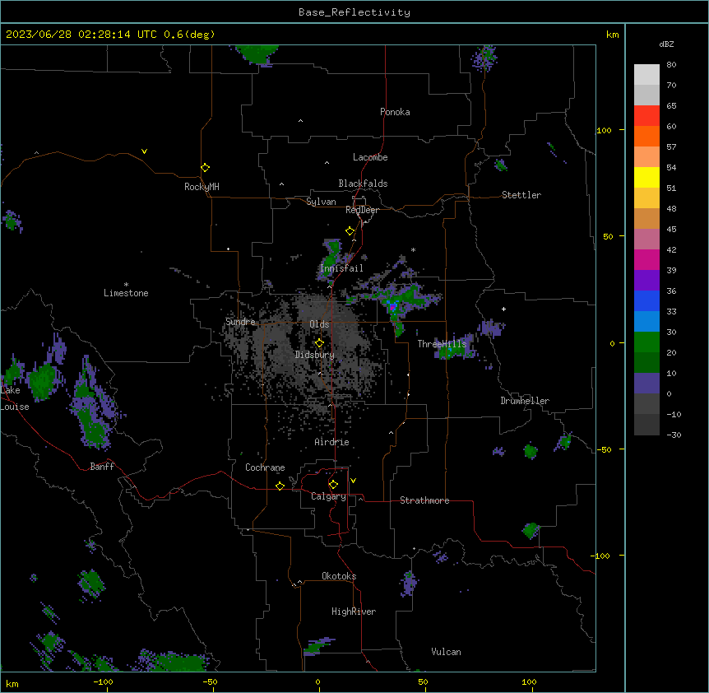Image resolution: width=709 pixels, height=693 pixels.
Task: Click the RockyMH label
Action: [x=202, y=187]
